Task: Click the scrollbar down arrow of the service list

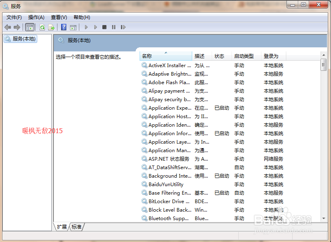Action: pyautogui.click(x=324, y=219)
